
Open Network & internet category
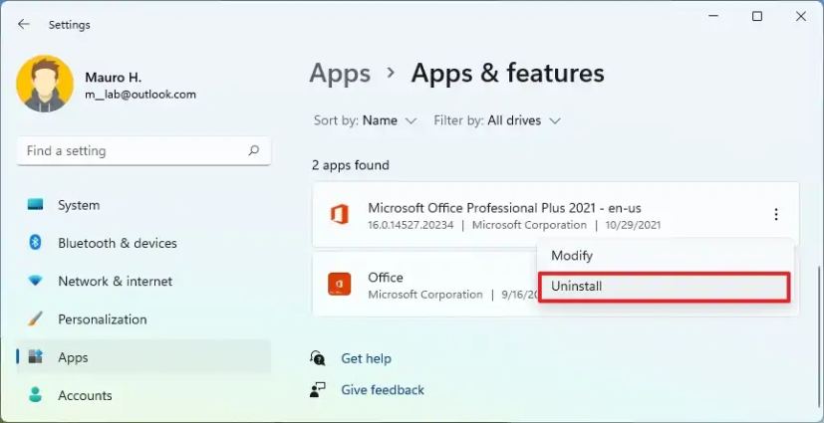[x=144, y=282]
